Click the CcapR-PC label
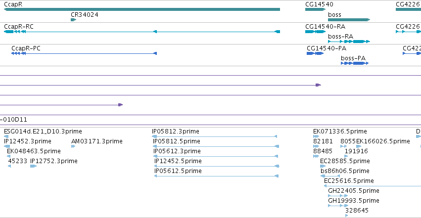The width and height of the screenshot is (421, 218). (x=26, y=48)
